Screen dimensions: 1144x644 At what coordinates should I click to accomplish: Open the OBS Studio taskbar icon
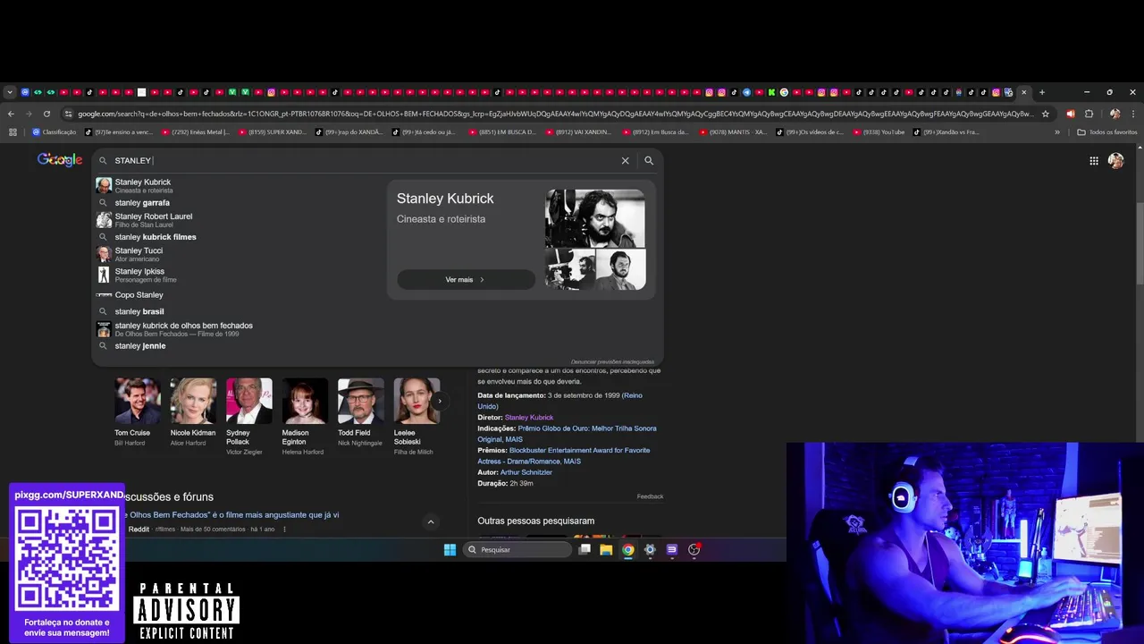pyautogui.click(x=694, y=550)
